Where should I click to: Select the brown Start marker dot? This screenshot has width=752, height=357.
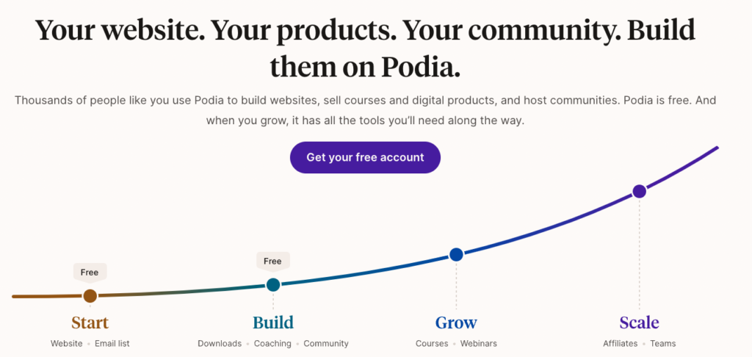pyautogui.click(x=90, y=296)
